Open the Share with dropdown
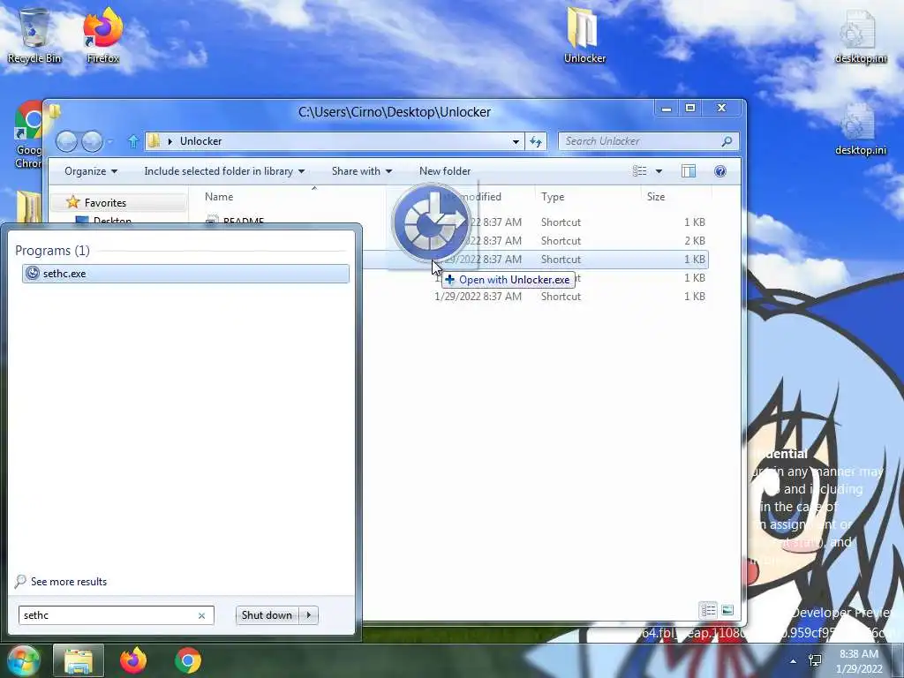The height and width of the screenshot is (678, 904). (x=362, y=171)
